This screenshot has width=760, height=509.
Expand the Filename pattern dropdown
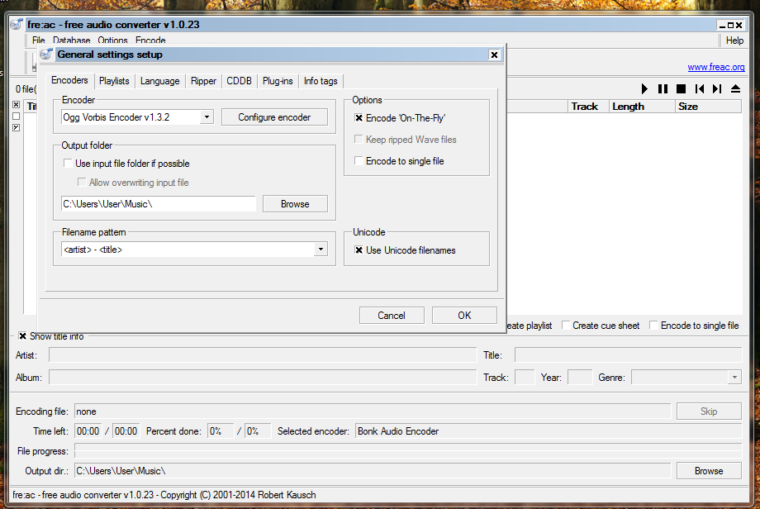coord(321,250)
